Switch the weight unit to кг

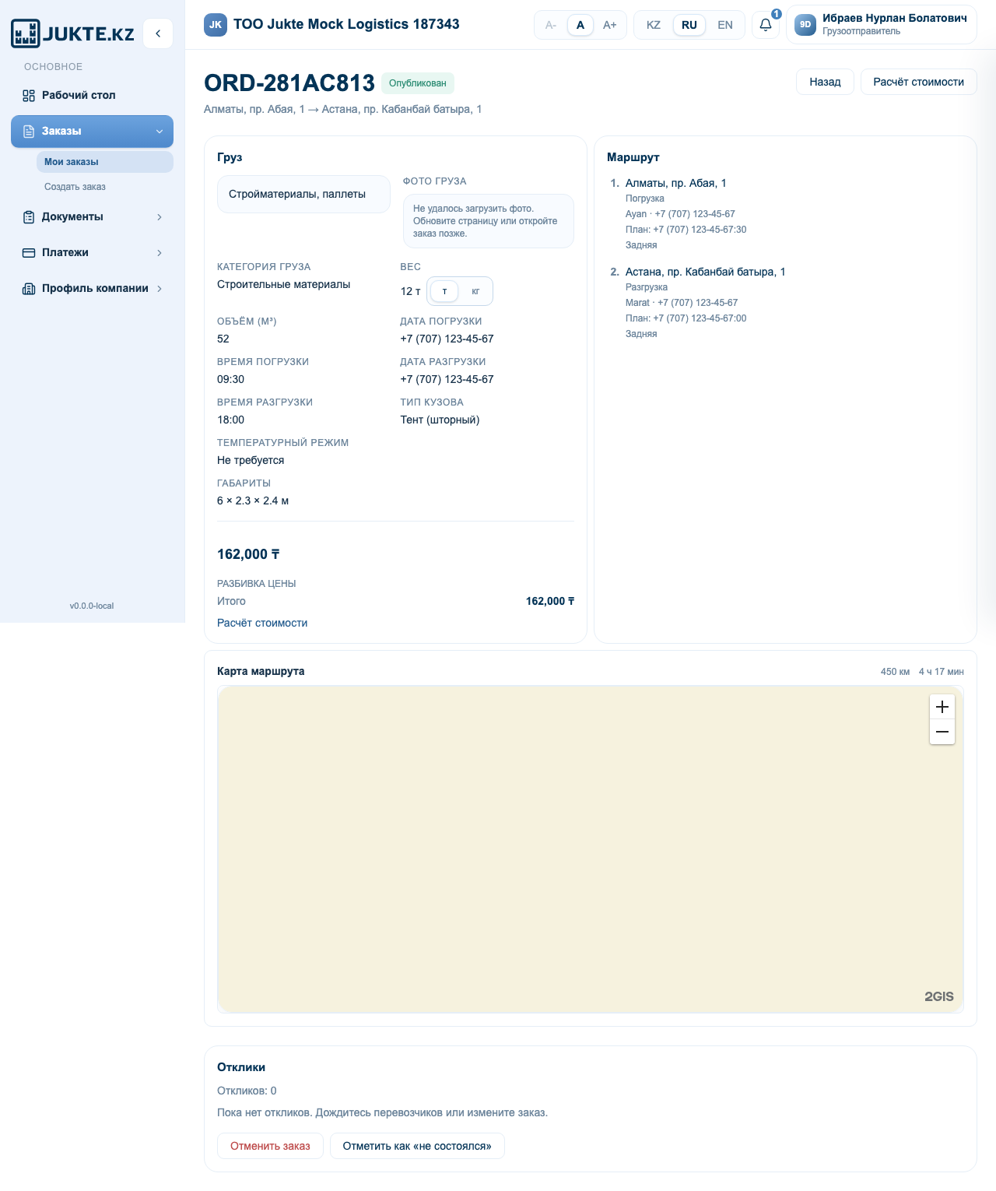tap(475, 291)
